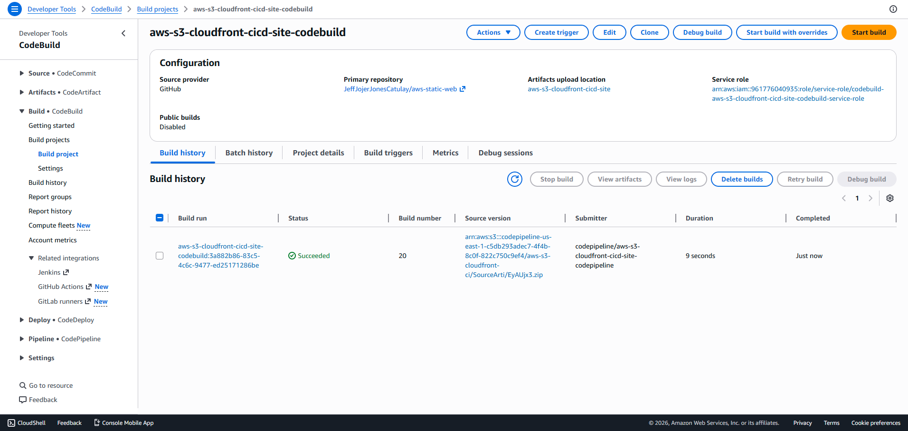
Task: Click the View artifacts button
Action: coord(619,179)
